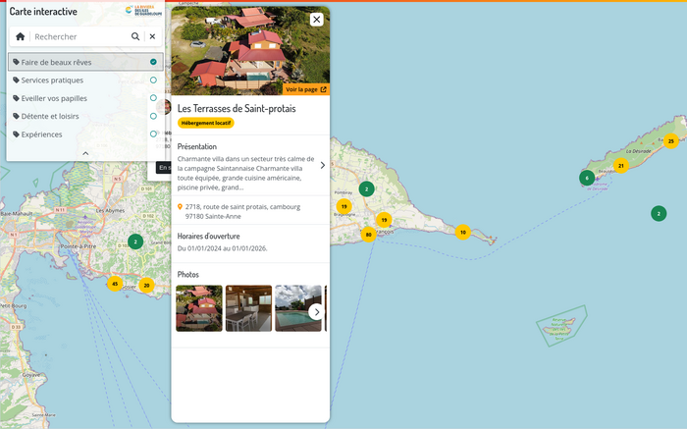The height and width of the screenshot is (429, 687).
Task: Click the map cluster marker labeled 80
Action: [368, 235]
